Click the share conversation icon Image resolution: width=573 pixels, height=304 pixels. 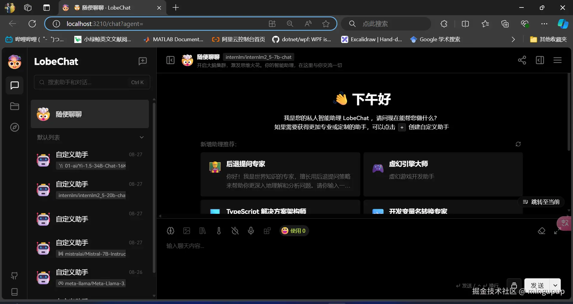tap(522, 60)
